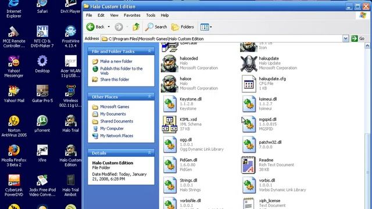Select the vorbis.dll file icon
The height and width of the screenshot is (209, 372).
click(x=249, y=185)
